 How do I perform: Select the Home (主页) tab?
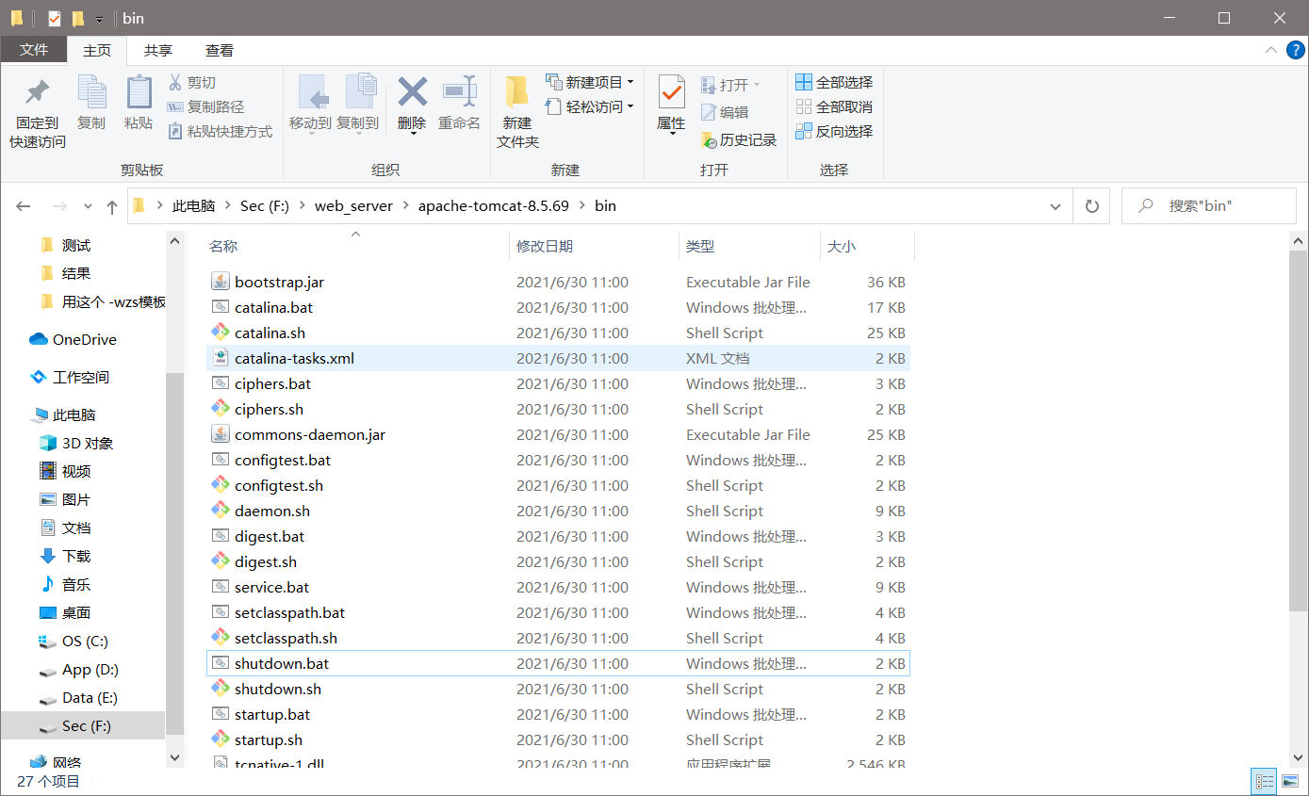(97, 50)
